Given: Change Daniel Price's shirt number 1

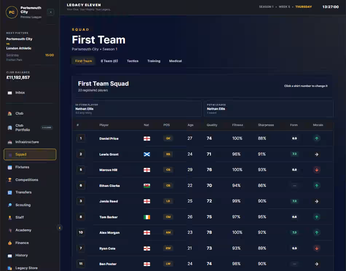Looking at the screenshot, I should [x=81, y=138].
